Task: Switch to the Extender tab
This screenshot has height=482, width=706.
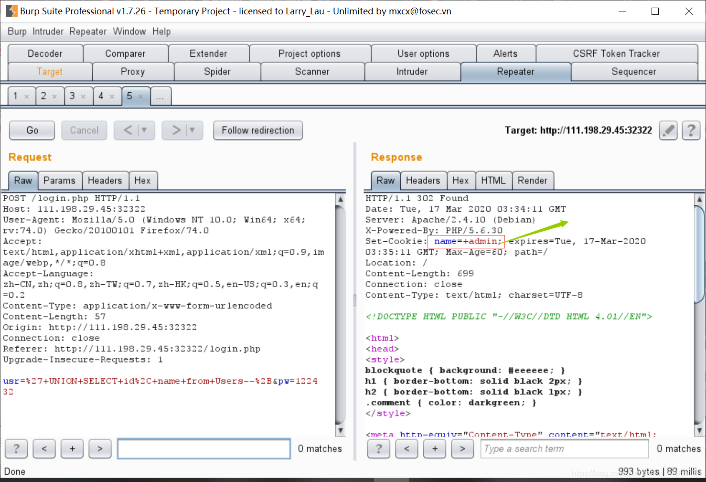Action: click(x=209, y=54)
